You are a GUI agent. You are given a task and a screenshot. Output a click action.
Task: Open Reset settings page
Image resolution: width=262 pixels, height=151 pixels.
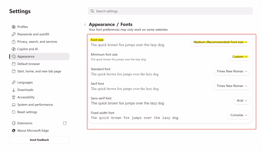pyautogui.click(x=39, y=112)
